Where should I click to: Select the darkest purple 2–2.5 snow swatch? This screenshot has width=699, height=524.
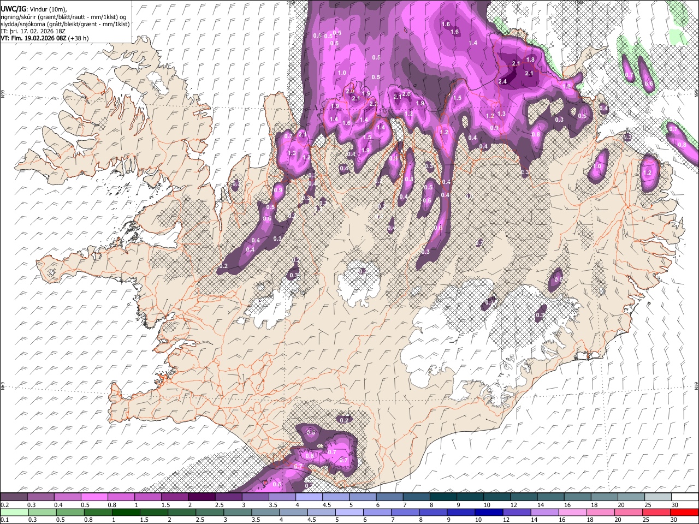(x=202, y=497)
